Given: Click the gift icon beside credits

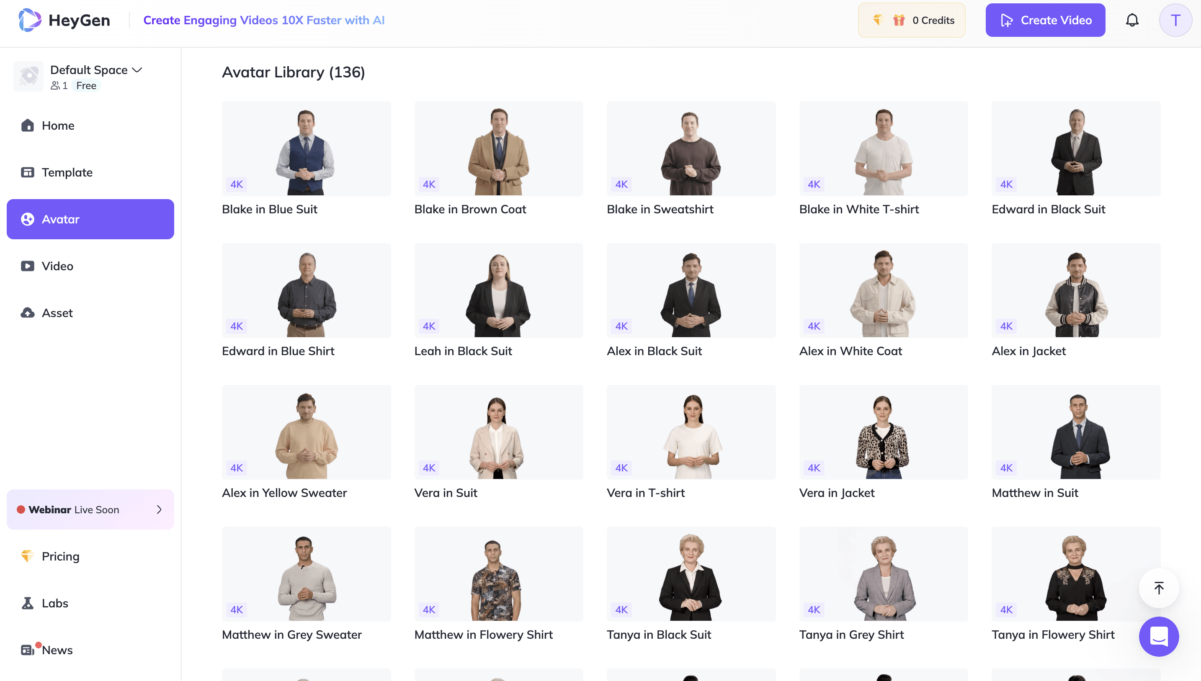Looking at the screenshot, I should (x=899, y=20).
